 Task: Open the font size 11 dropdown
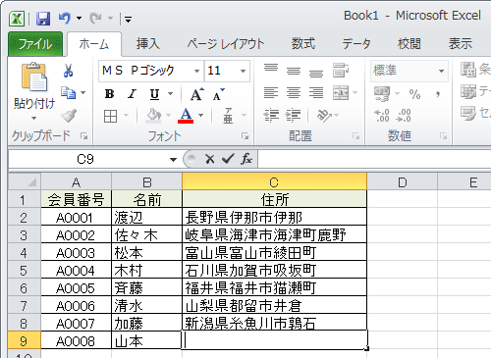tap(243, 71)
